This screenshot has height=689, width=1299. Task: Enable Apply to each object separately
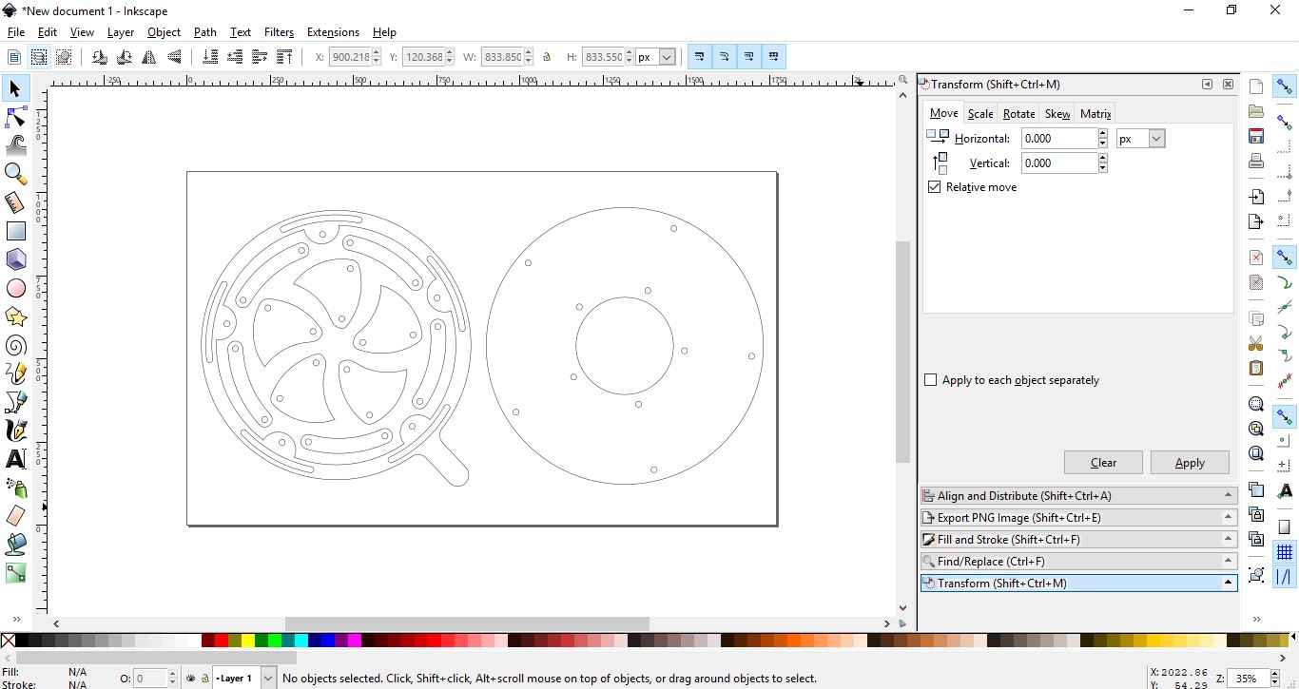[931, 380]
